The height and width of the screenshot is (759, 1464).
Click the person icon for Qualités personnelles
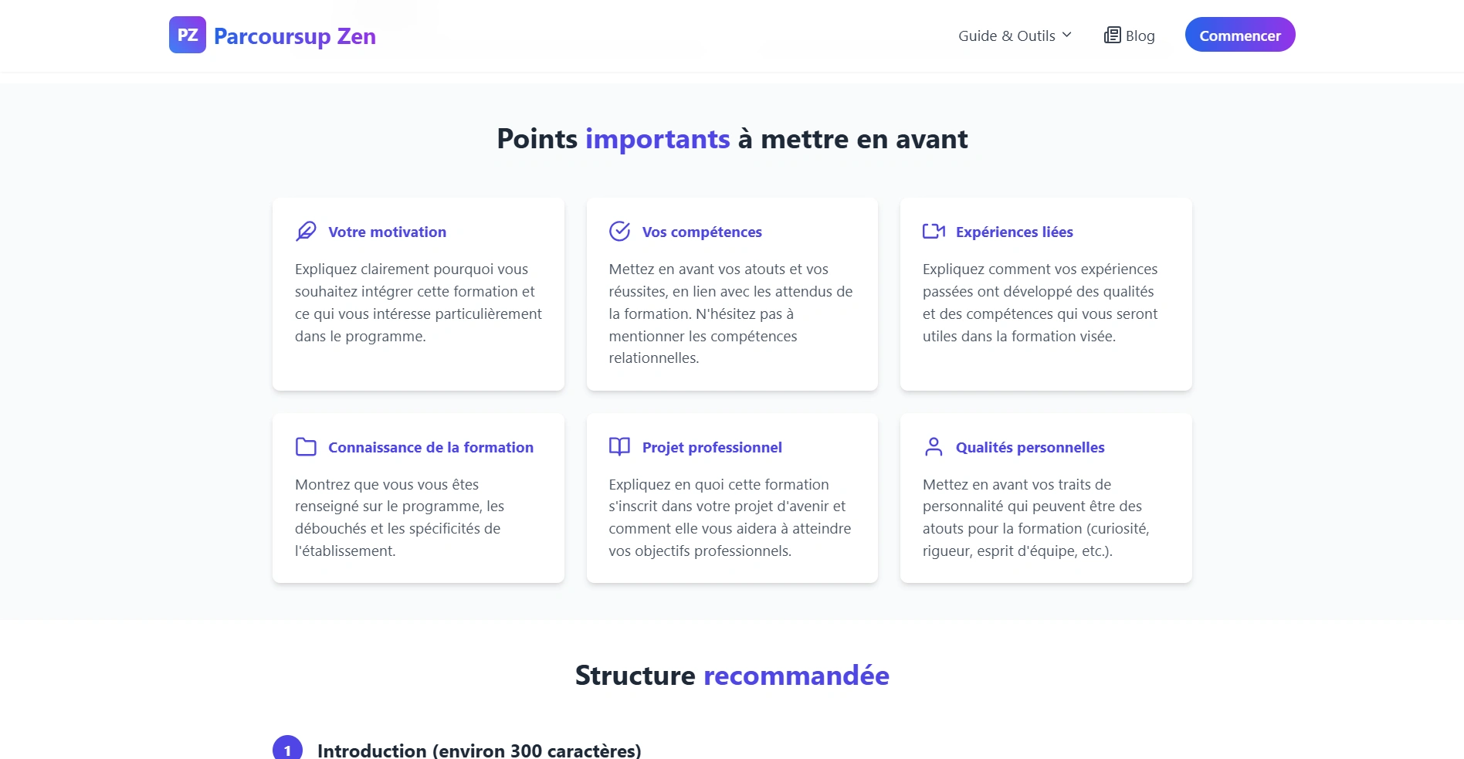coord(934,447)
